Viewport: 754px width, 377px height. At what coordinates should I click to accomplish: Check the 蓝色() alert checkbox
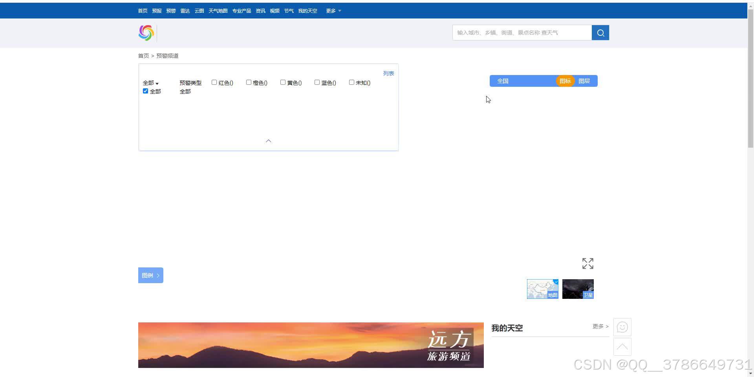[317, 82]
